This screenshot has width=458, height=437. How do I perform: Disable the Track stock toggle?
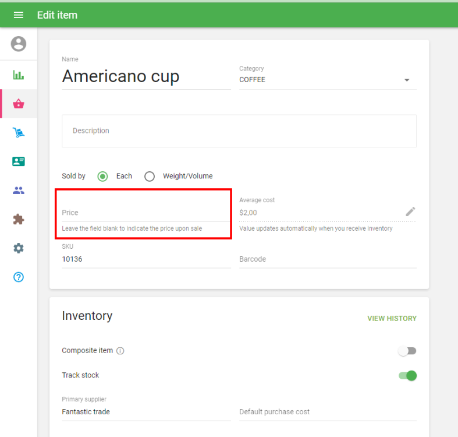click(407, 375)
